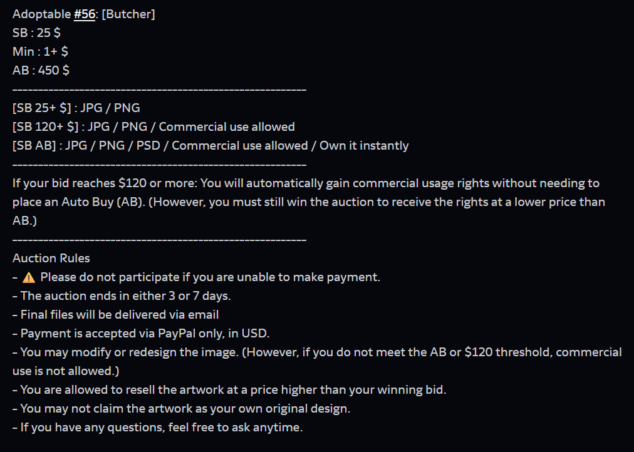The width and height of the screenshot is (634, 452).
Task: Click the '[SB 120+ $]' commercial use line
Action: point(153,127)
